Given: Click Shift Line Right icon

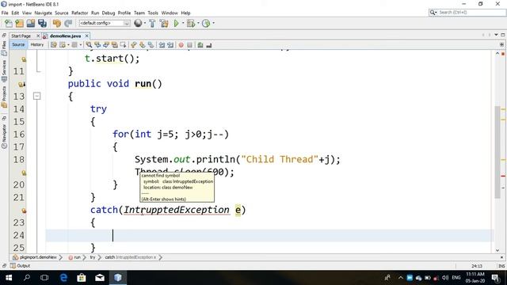Looking at the screenshot, I should coord(170,45).
